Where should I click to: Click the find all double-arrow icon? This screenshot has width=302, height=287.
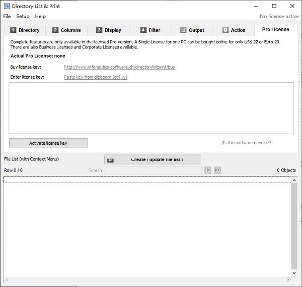pyautogui.click(x=217, y=170)
